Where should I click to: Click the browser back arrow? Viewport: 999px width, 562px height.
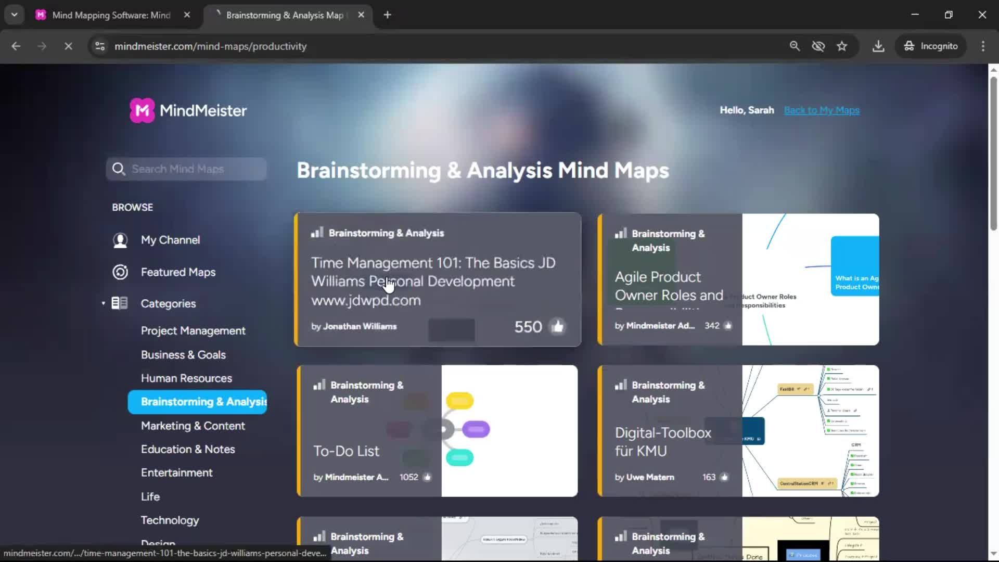[x=16, y=46]
